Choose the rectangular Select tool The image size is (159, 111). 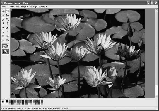tap(7, 11)
